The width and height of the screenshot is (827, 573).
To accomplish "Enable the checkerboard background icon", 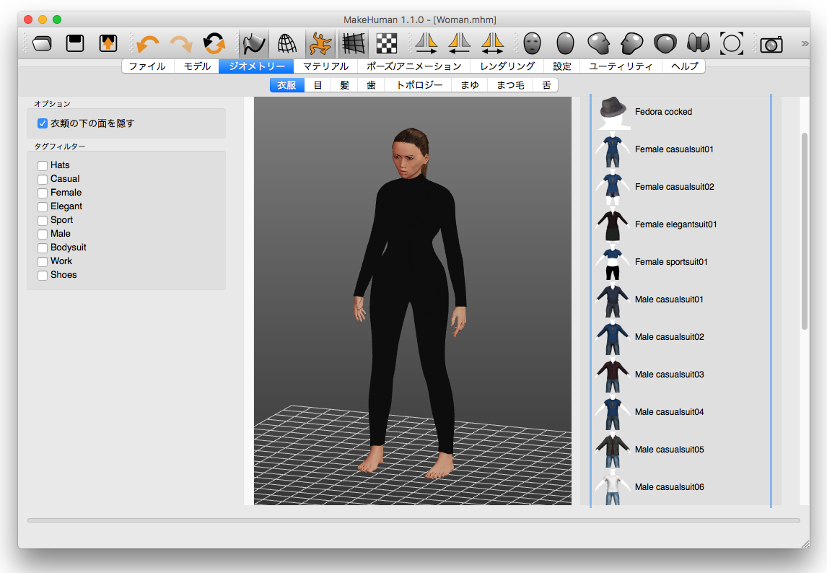I will pyautogui.click(x=386, y=43).
